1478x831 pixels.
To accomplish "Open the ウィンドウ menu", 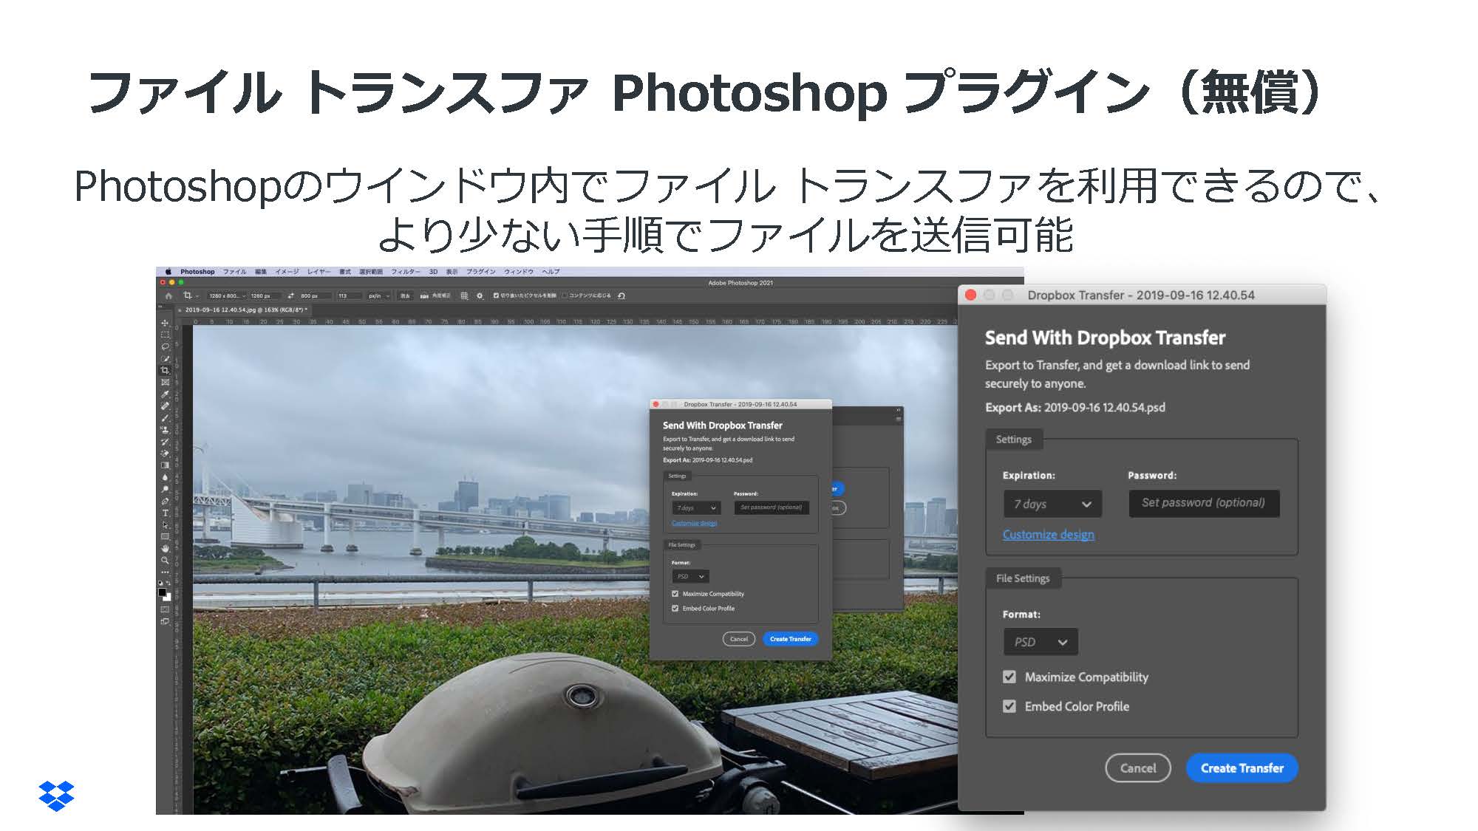I will 518,272.
